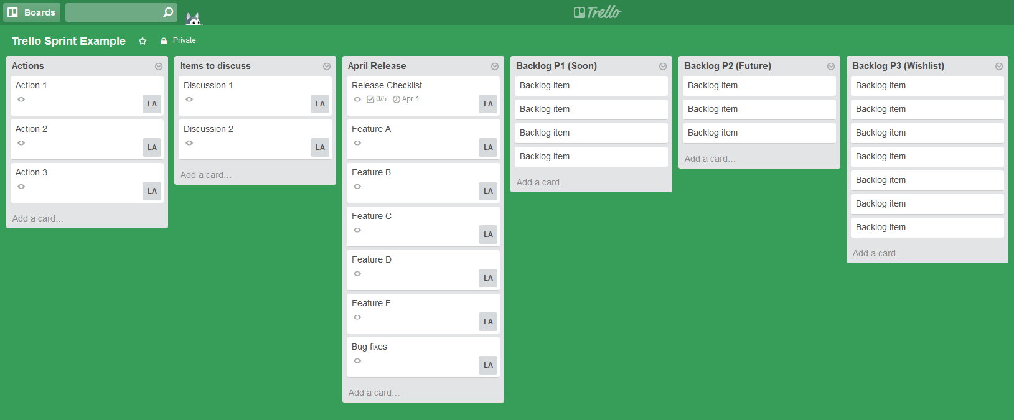Click the search magnifier icon
This screenshot has width=1014, height=420.
[x=167, y=12]
